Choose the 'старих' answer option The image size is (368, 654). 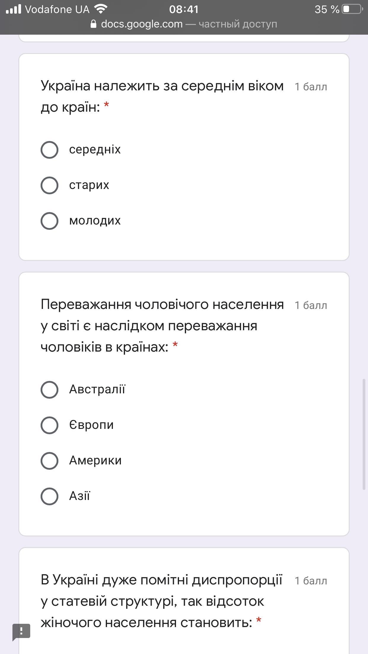[x=49, y=185]
